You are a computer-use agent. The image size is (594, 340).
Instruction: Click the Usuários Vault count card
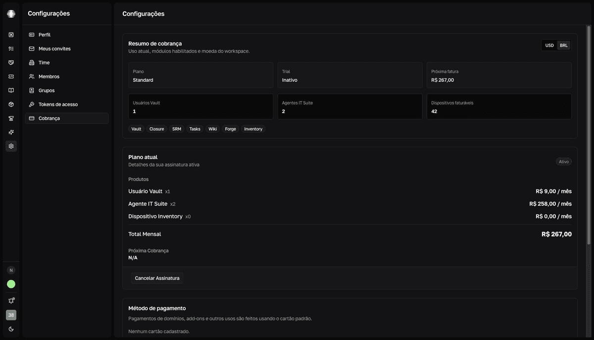(200, 107)
